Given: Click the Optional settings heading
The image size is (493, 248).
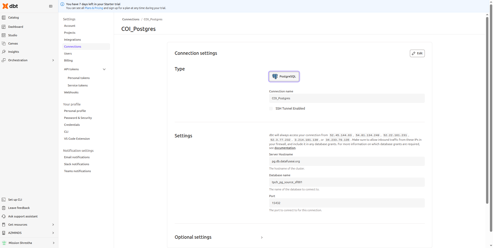Looking at the screenshot, I should (x=193, y=237).
